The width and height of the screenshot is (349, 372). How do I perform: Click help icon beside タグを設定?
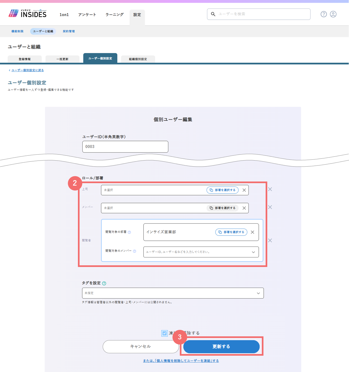click(104, 283)
